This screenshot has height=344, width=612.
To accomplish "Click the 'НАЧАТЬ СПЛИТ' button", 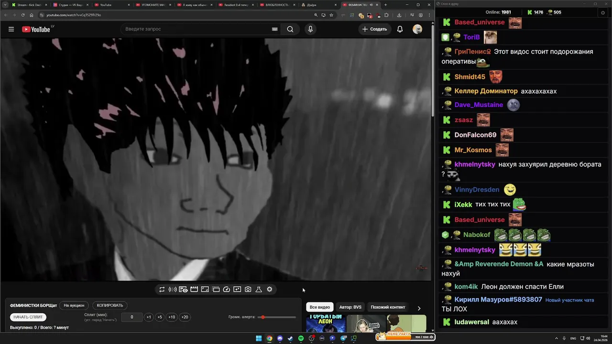I will pyautogui.click(x=28, y=317).
